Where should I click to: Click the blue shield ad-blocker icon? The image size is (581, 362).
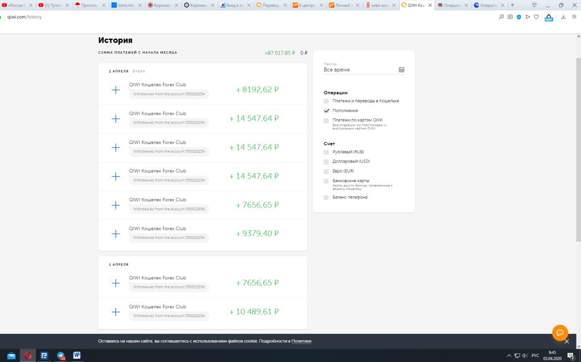click(x=519, y=17)
